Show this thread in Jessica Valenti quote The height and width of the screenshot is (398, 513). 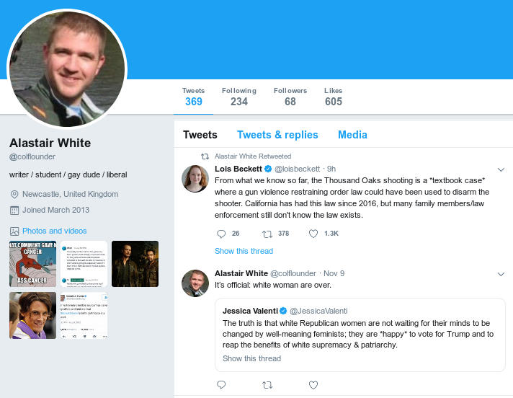[x=251, y=358]
